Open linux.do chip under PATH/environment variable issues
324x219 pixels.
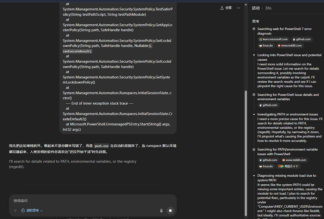(266, 166)
